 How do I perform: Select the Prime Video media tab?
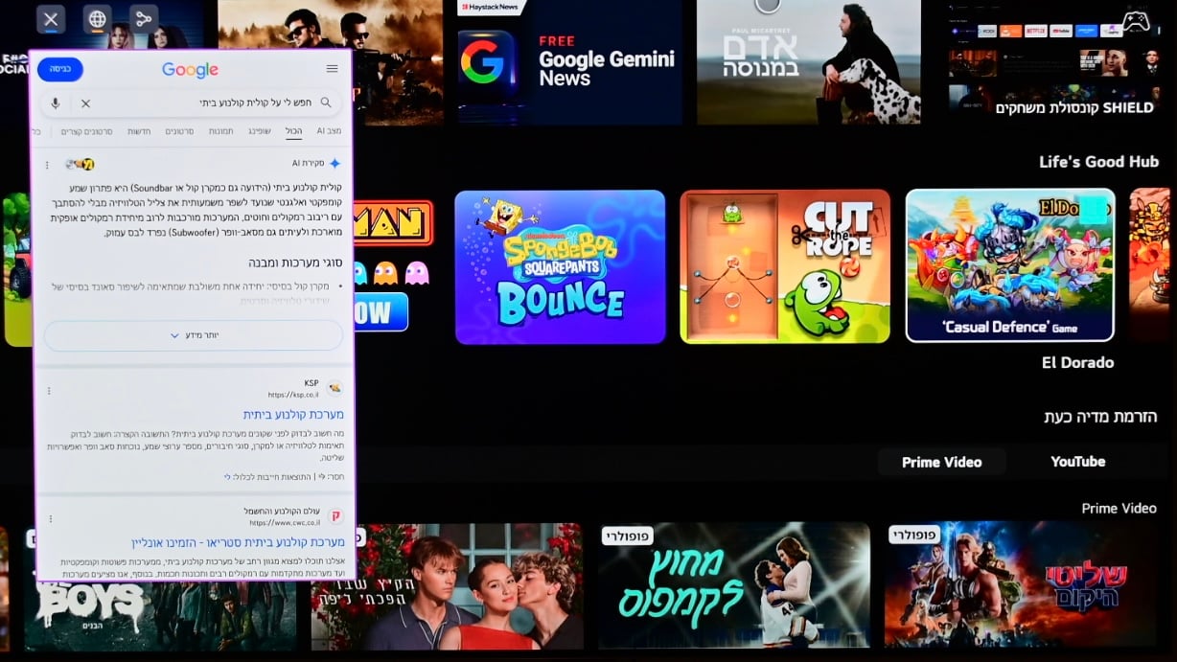(x=941, y=462)
